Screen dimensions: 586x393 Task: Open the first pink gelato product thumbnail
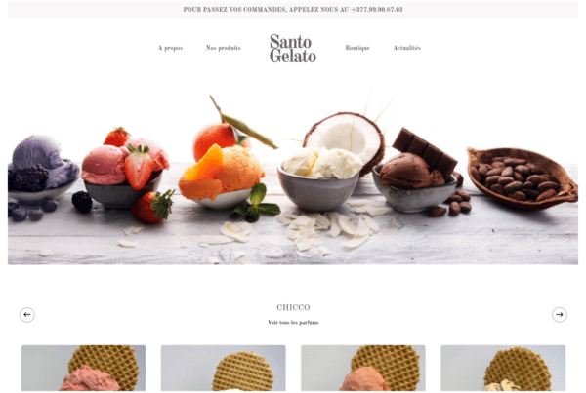pos(83,368)
